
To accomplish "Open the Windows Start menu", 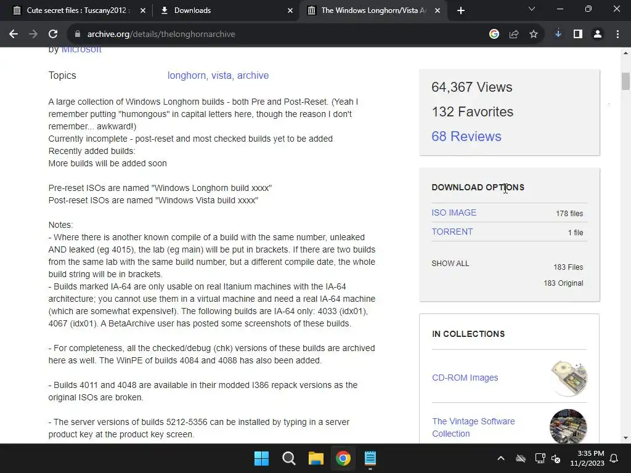I will coord(261,458).
